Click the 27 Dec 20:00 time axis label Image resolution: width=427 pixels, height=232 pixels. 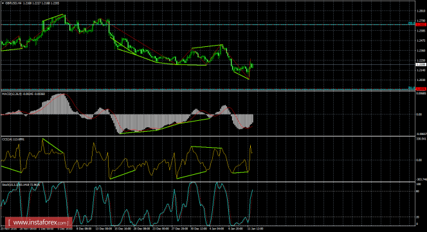(x=179, y=229)
